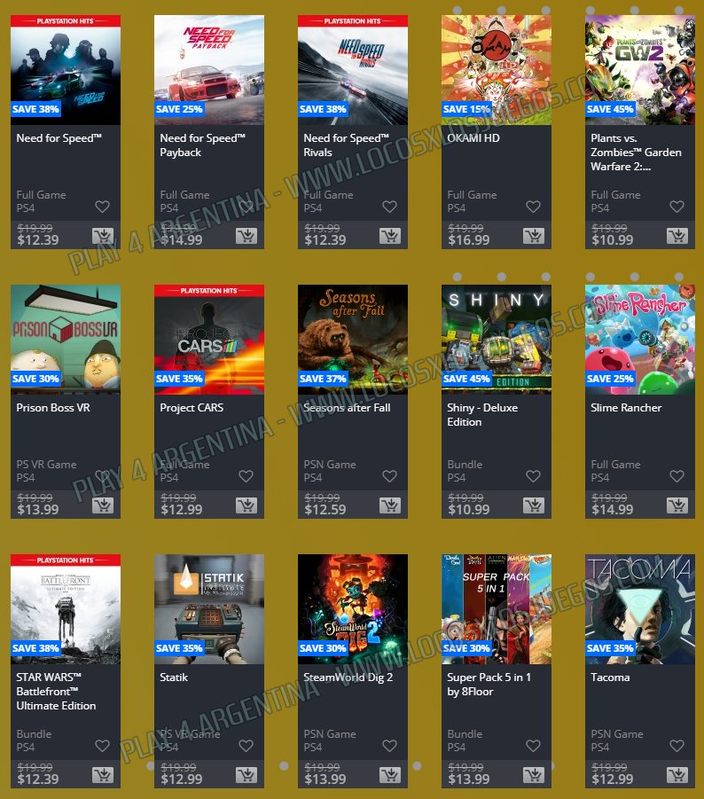This screenshot has height=799, width=704.
Task: Open the OKAMI HD cover thumbnail
Action: pos(497,70)
